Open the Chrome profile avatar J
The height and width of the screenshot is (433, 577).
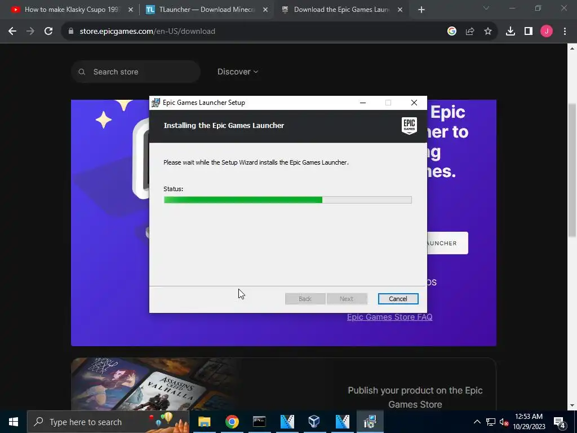coord(547,32)
